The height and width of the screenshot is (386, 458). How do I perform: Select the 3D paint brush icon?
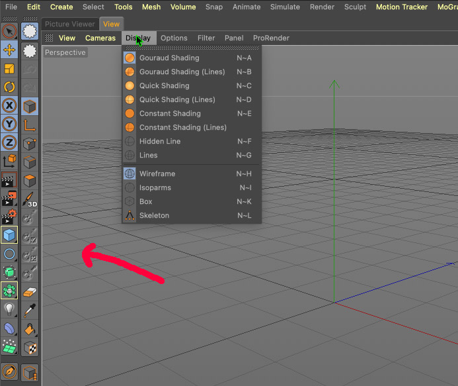coord(30,199)
